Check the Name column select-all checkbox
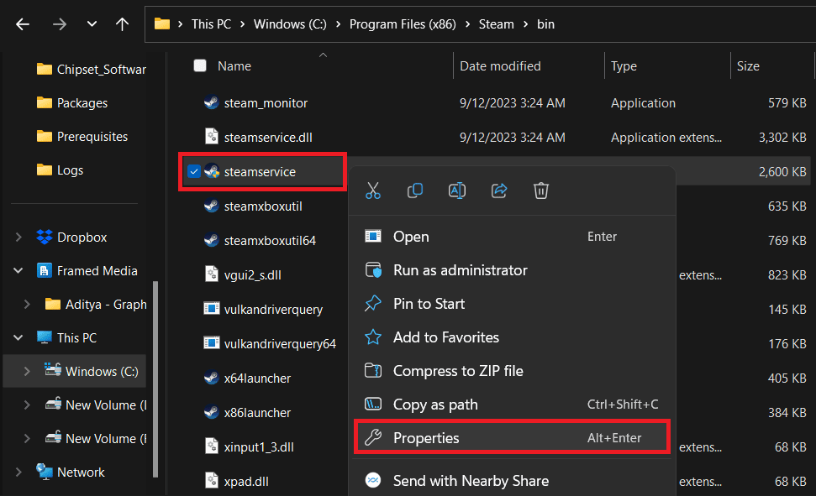The image size is (816, 496). click(199, 65)
